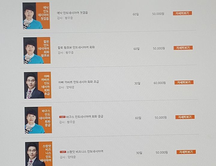216x166 pixels.
Task: Select the 아빠 까바르 회화 초급 thumbnail
Action: click(x=37, y=85)
